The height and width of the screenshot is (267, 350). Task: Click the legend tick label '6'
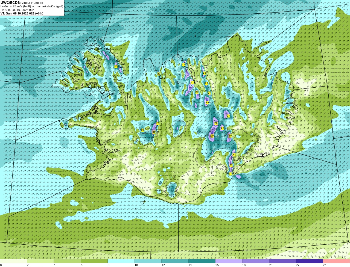(x=81, y=265)
